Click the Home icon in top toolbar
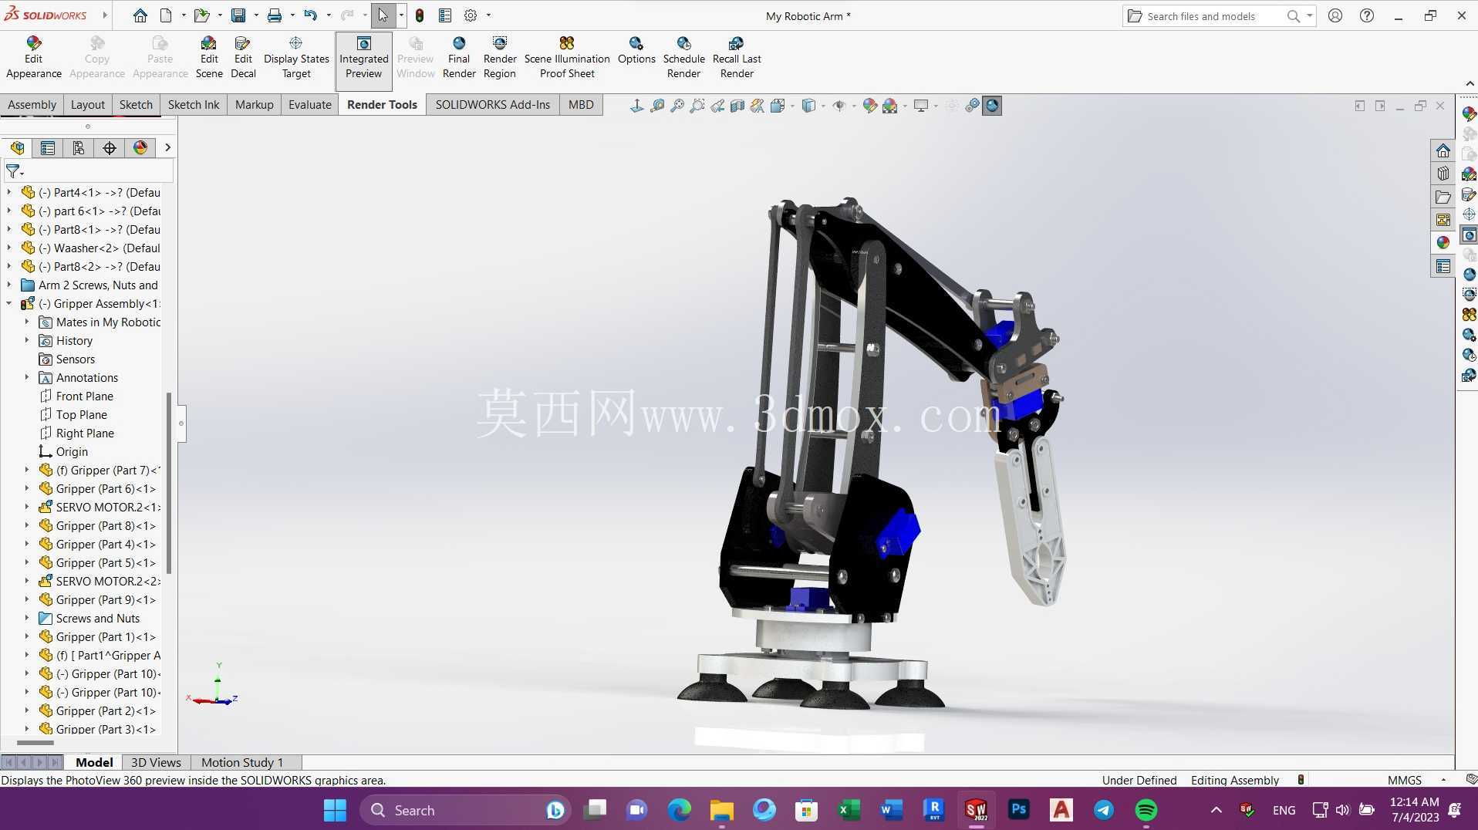This screenshot has height=830, width=1478. pyautogui.click(x=140, y=15)
